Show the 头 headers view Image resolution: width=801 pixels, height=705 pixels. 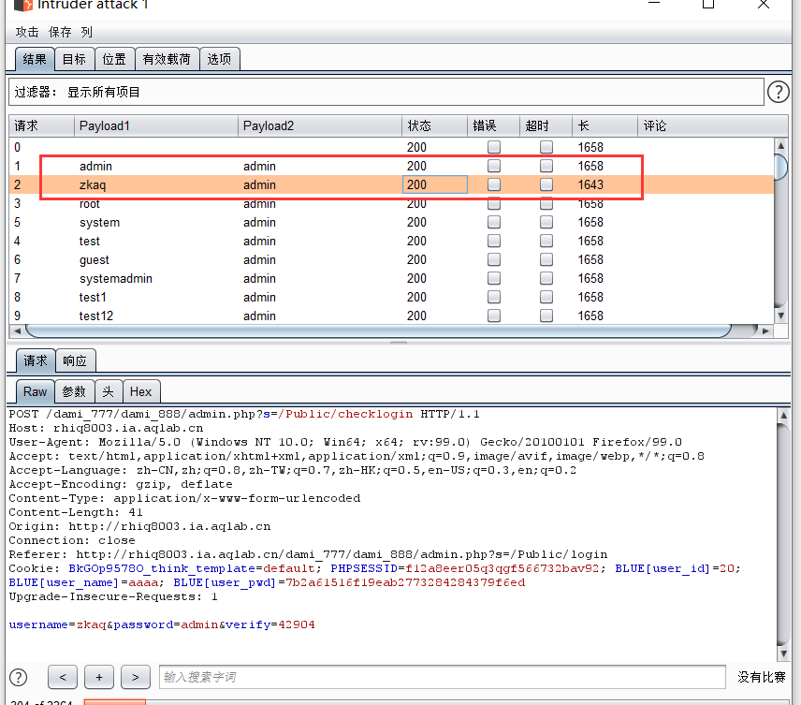pyautogui.click(x=109, y=391)
